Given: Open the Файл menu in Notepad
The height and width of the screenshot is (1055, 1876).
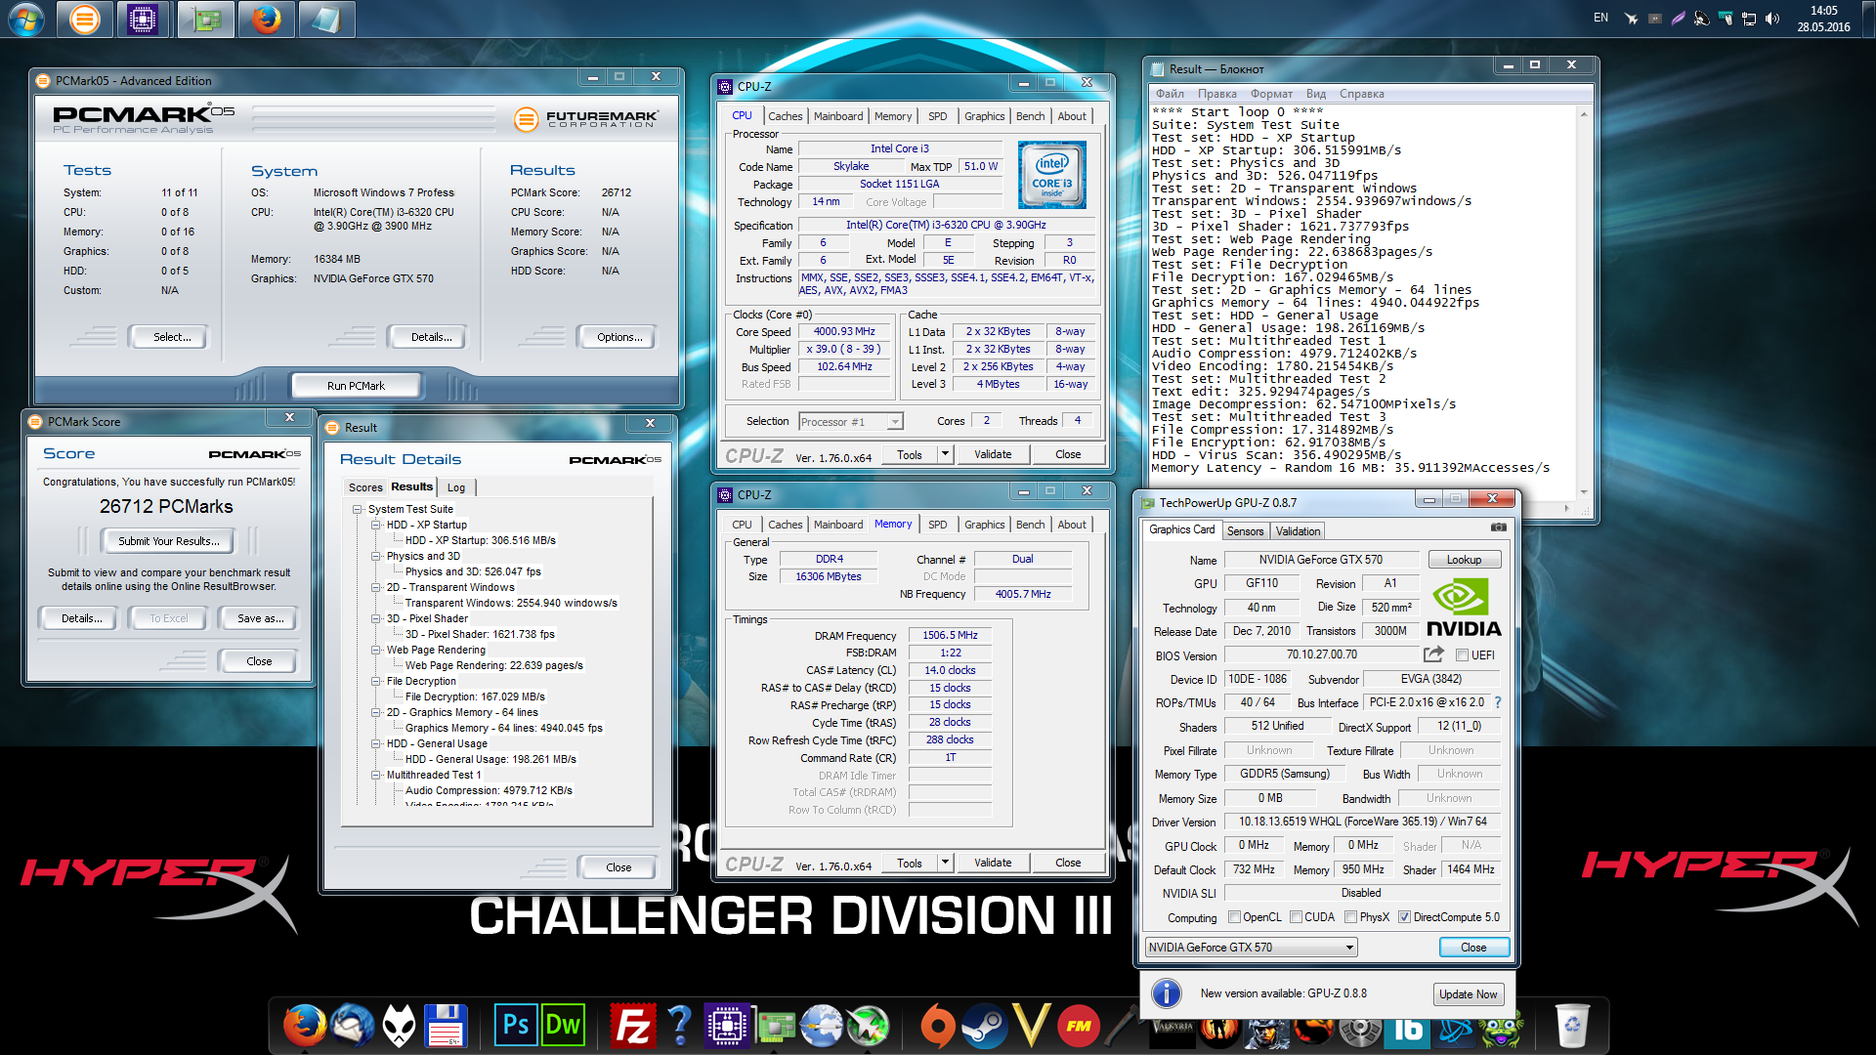Looking at the screenshot, I should pos(1170,94).
